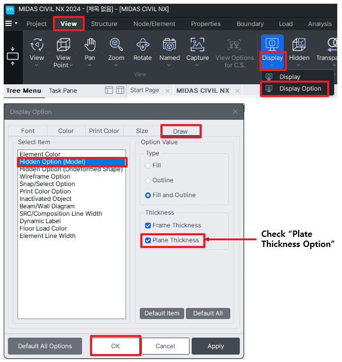
Task: Confirm with the OK button
Action: coord(115,346)
